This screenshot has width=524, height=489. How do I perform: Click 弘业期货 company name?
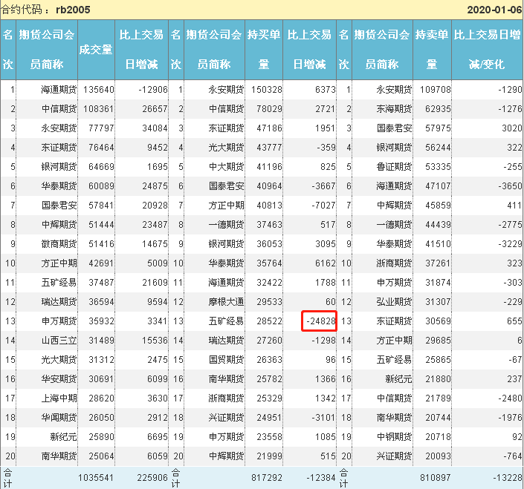[x=395, y=302]
